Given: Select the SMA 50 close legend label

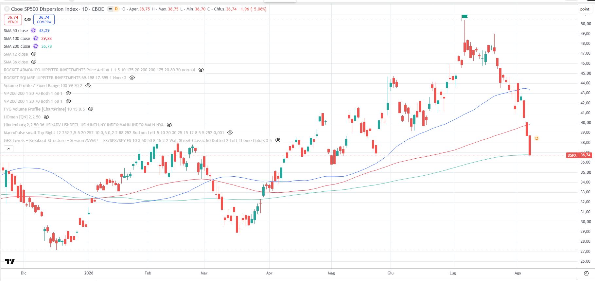Looking at the screenshot, I should pos(16,30).
